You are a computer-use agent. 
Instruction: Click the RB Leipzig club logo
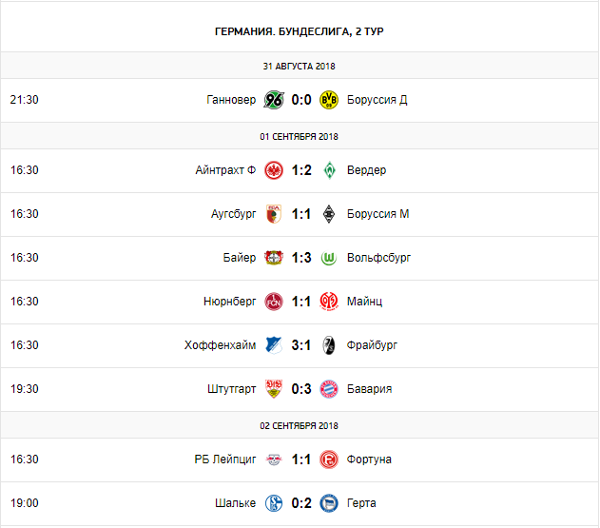coord(274,460)
